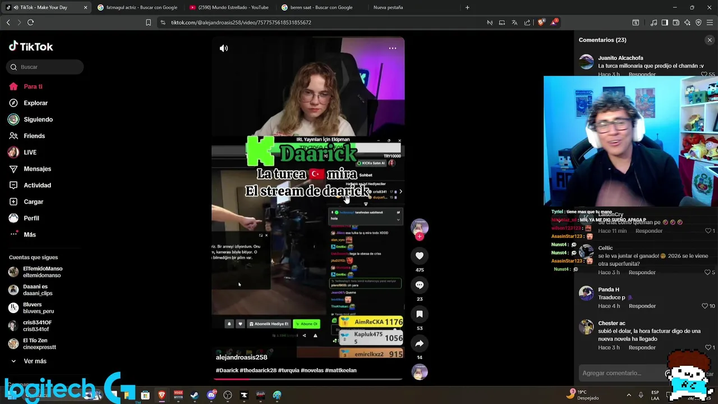The image size is (718, 404).
Task: Toggle the browser sidebar panel
Action: pyautogui.click(x=665, y=22)
